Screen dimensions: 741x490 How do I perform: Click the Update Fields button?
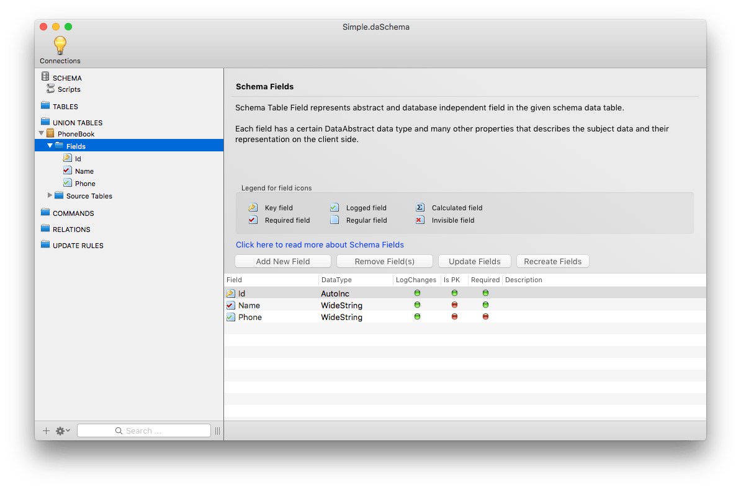point(475,261)
